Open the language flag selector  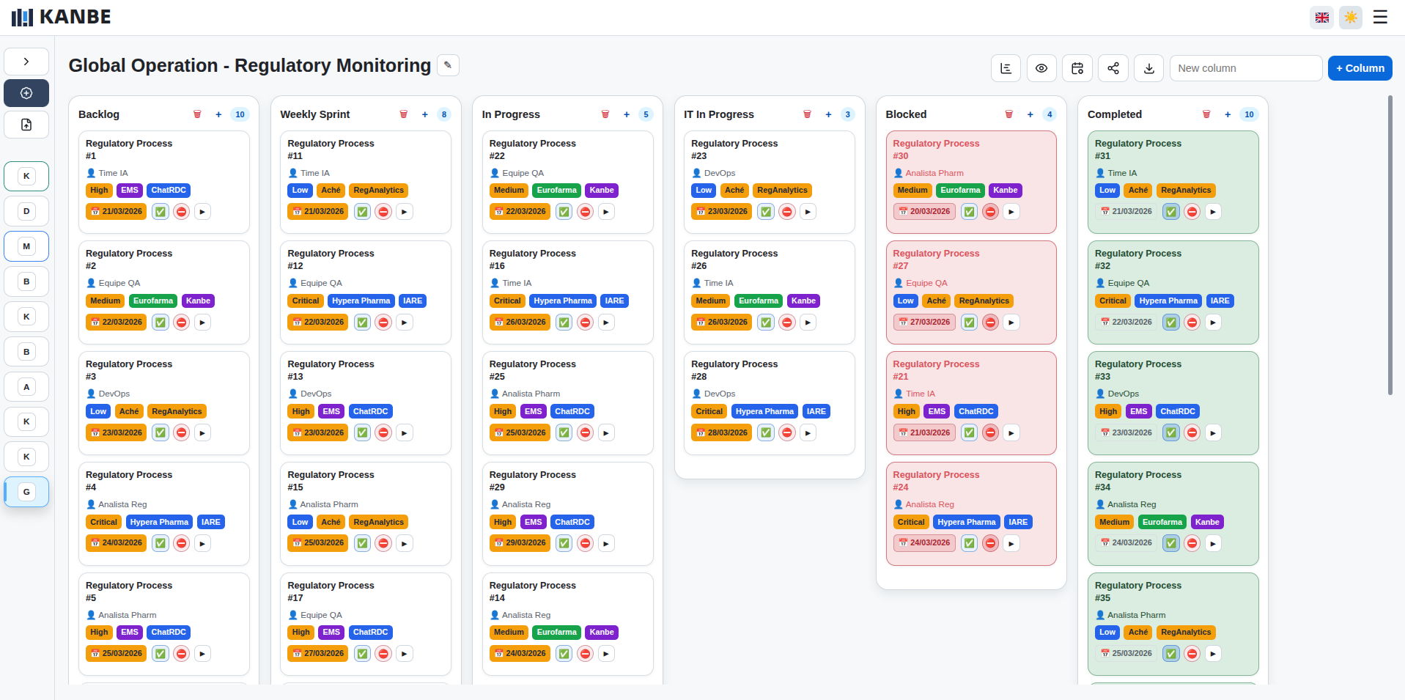(1321, 17)
